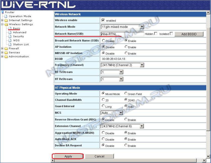Click the Operation Mode page icon
Viewport: 211px width, 163px height.
[x=6, y=16]
